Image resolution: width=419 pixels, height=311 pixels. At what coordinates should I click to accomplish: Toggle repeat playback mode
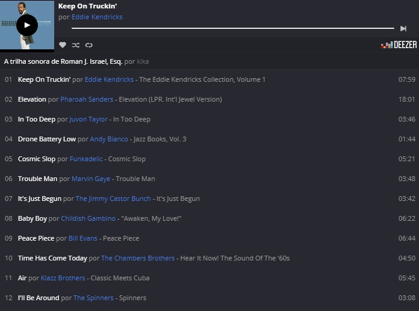coord(89,45)
